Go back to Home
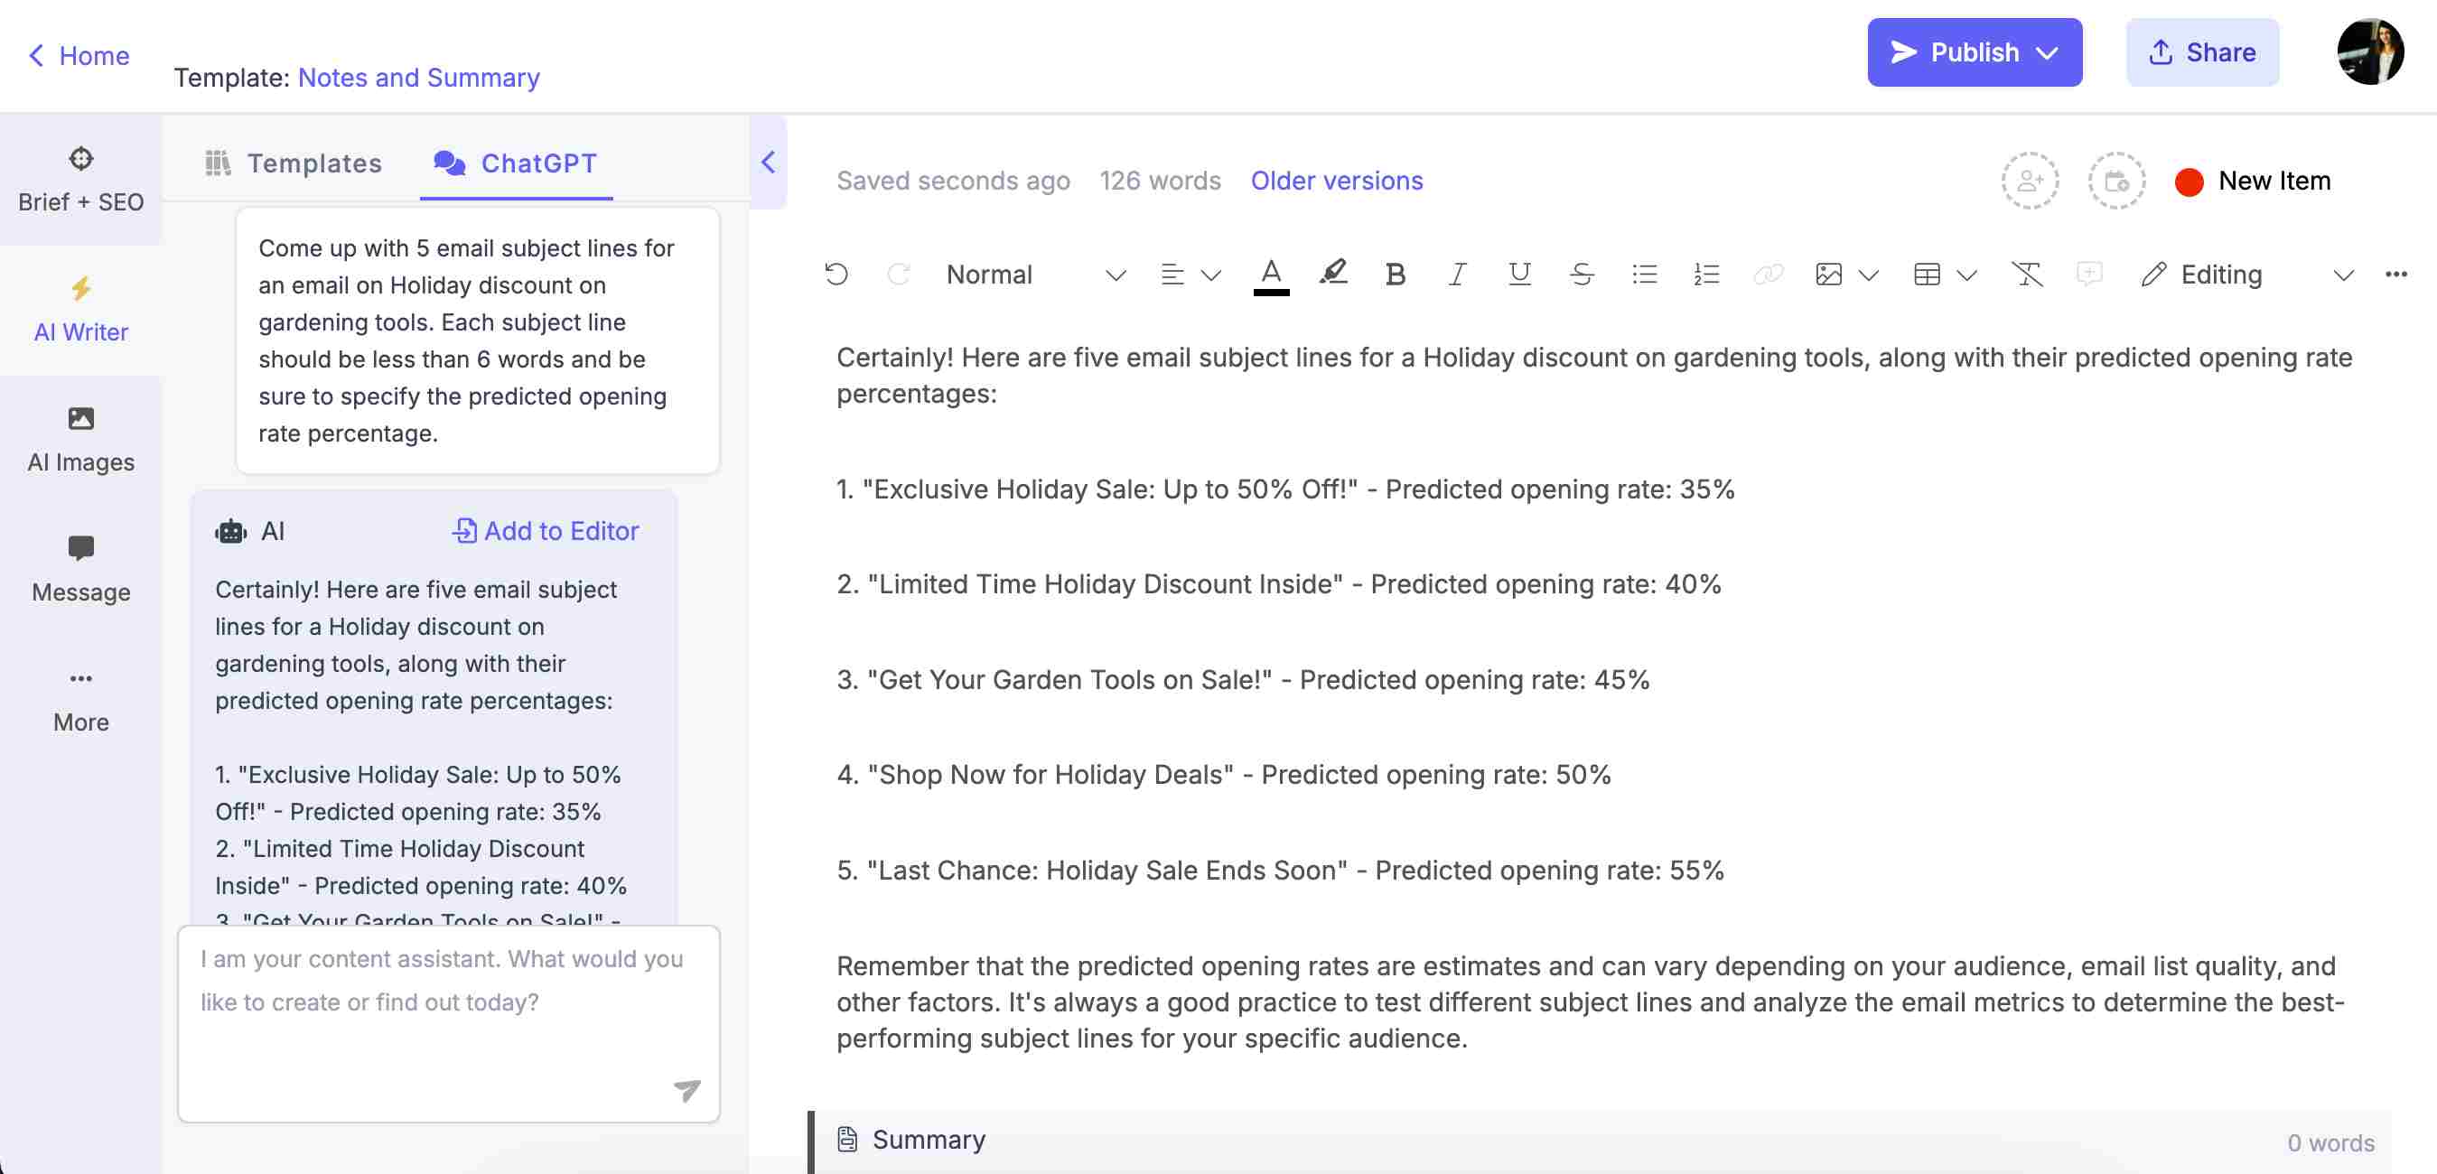Image resolution: width=2437 pixels, height=1174 pixels. 79,55
